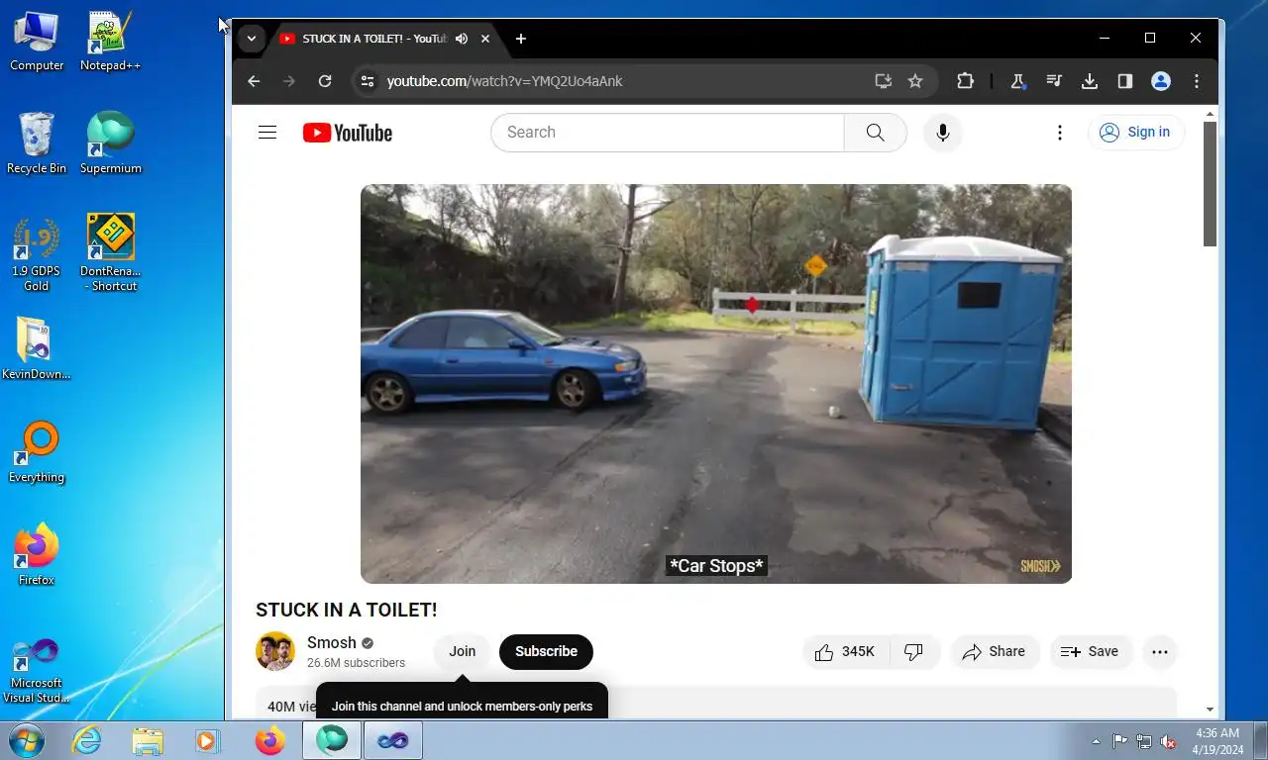1268x760 pixels.
Task: Open media controls icon in toolbar
Action: coord(1054,81)
